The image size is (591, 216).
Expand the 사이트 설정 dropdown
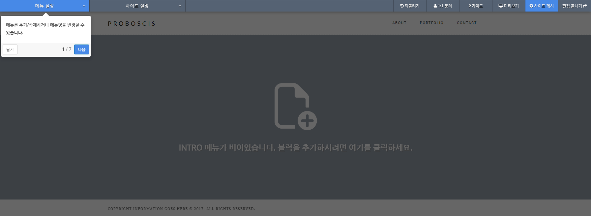pos(137,6)
